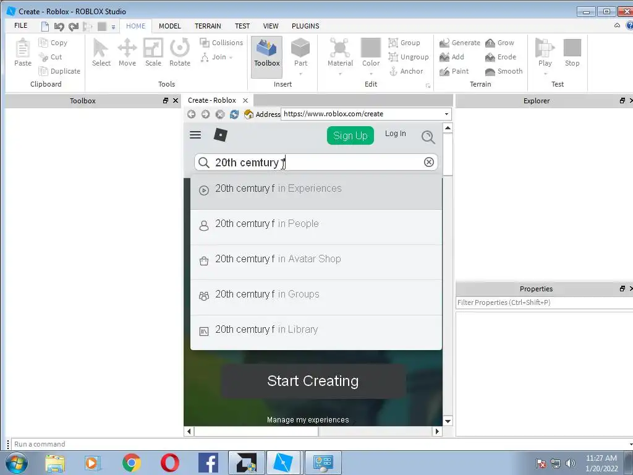Expand the Color dropdown arrow

(371, 74)
